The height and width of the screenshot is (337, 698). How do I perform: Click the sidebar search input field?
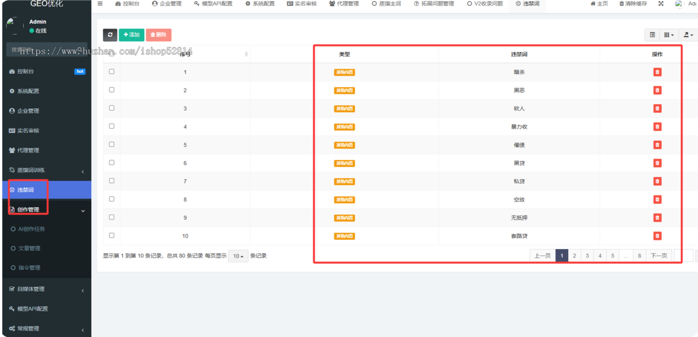pos(47,49)
